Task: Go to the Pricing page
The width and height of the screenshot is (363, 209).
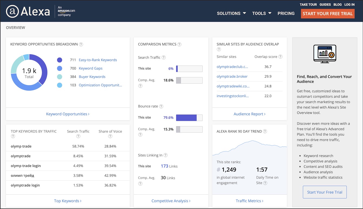Action: point(286,13)
